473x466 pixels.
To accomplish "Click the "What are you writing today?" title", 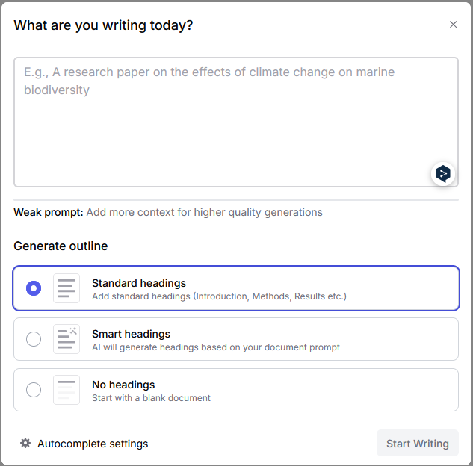I will 103,25.
